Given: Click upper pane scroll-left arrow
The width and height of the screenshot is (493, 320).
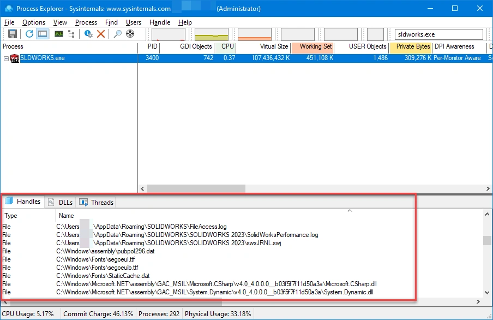Looking at the screenshot, I should 142,188.
